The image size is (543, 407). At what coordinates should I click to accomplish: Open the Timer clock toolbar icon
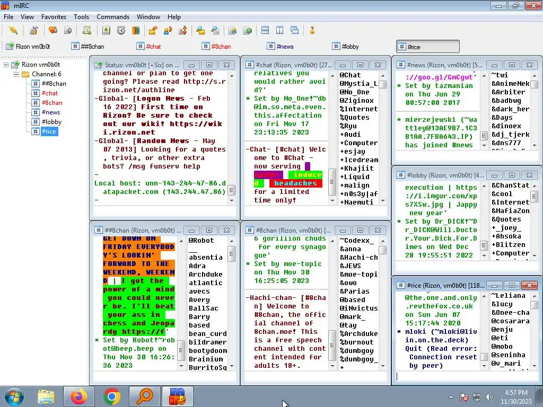(121, 30)
